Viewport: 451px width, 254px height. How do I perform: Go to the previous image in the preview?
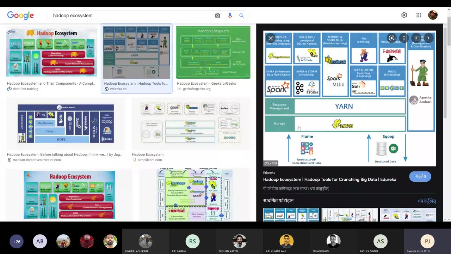(416, 38)
